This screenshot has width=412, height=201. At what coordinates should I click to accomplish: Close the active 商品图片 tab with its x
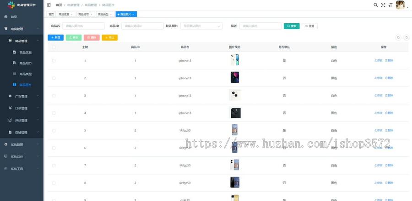(x=133, y=15)
